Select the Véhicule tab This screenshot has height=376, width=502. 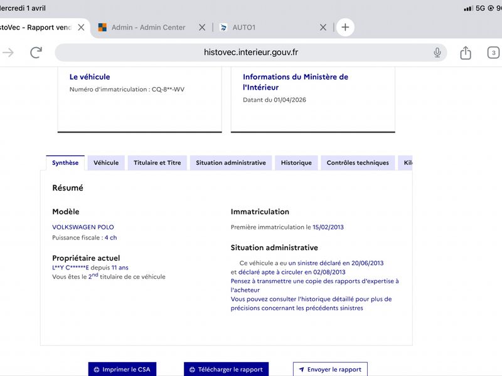106,163
